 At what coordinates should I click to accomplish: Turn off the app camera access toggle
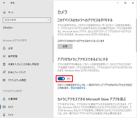click(x=61, y=79)
